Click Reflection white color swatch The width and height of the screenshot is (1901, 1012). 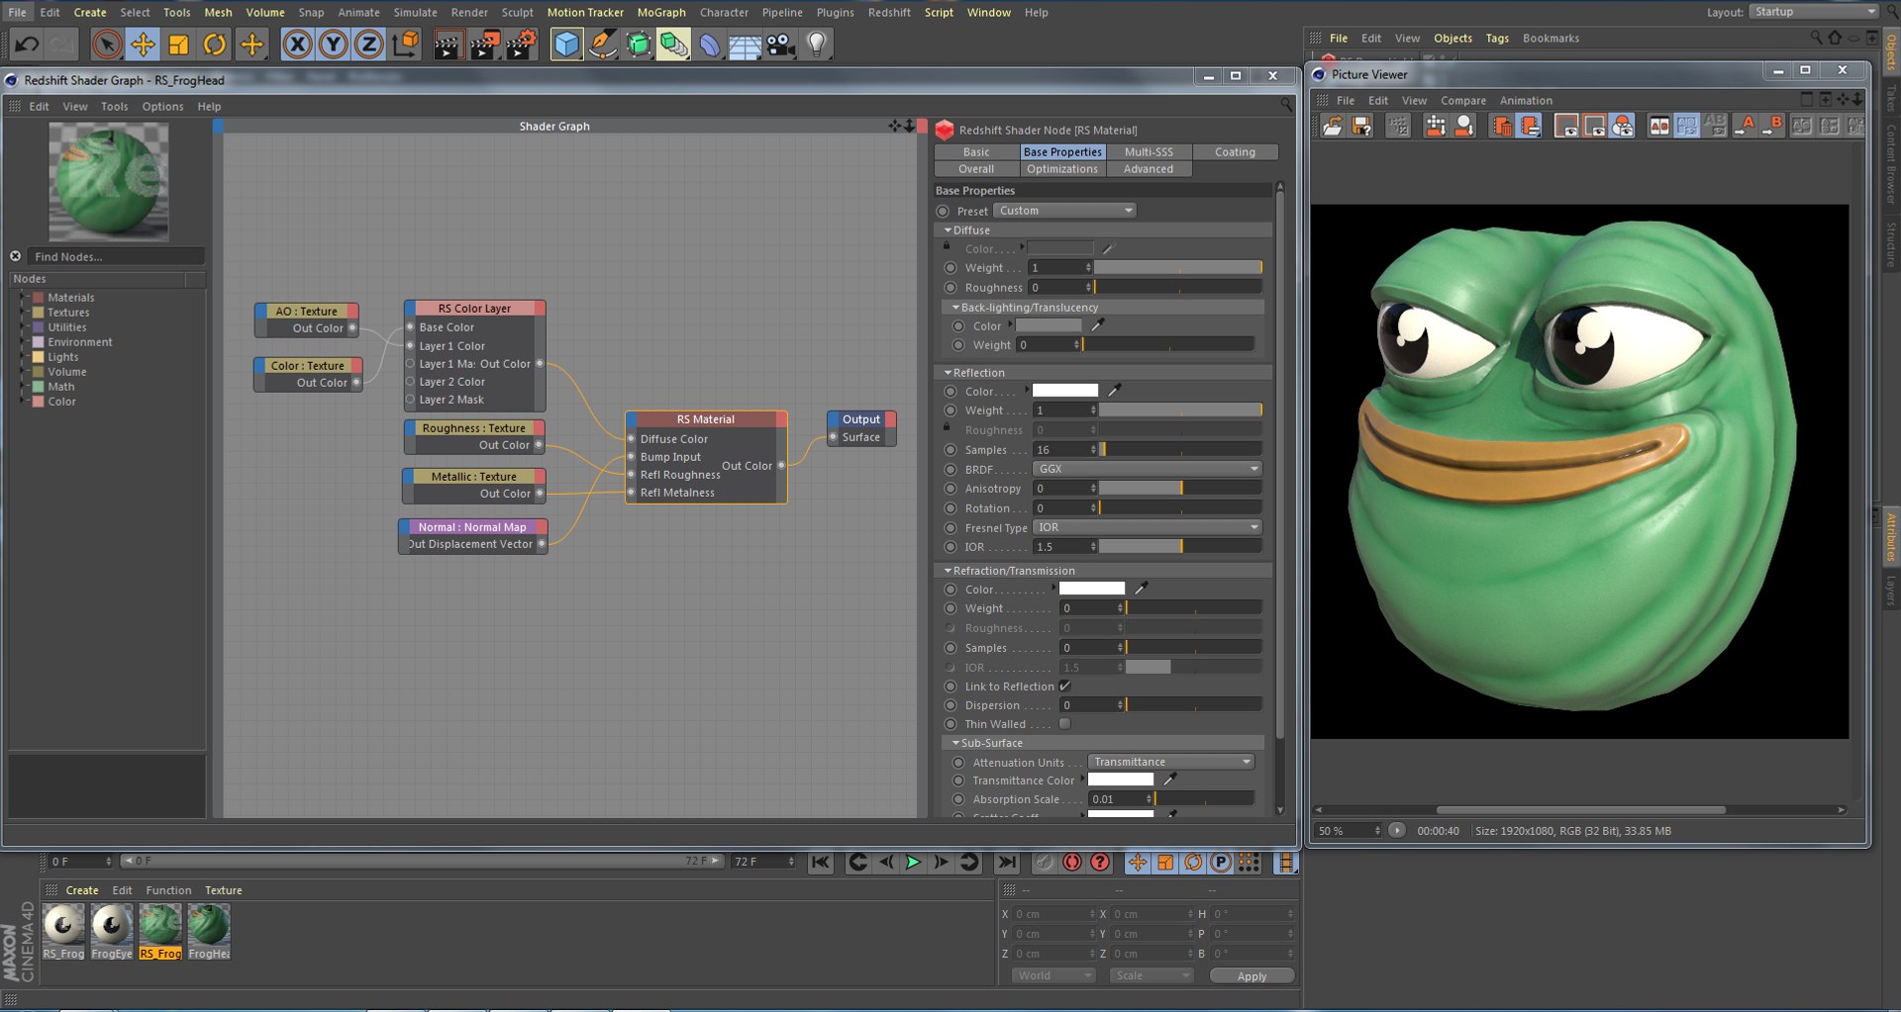pyautogui.click(x=1065, y=391)
